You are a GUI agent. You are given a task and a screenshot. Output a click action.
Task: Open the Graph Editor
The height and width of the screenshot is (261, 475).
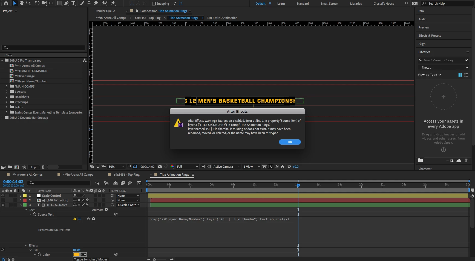(x=139, y=183)
